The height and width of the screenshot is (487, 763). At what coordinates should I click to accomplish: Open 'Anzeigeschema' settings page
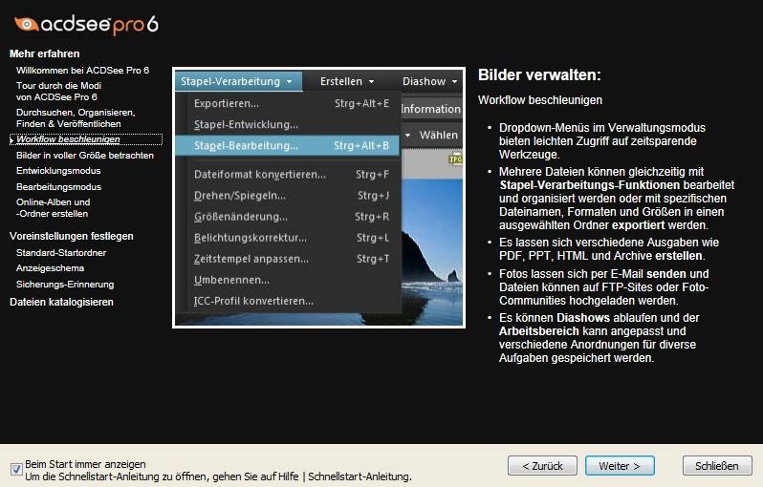[50, 268]
